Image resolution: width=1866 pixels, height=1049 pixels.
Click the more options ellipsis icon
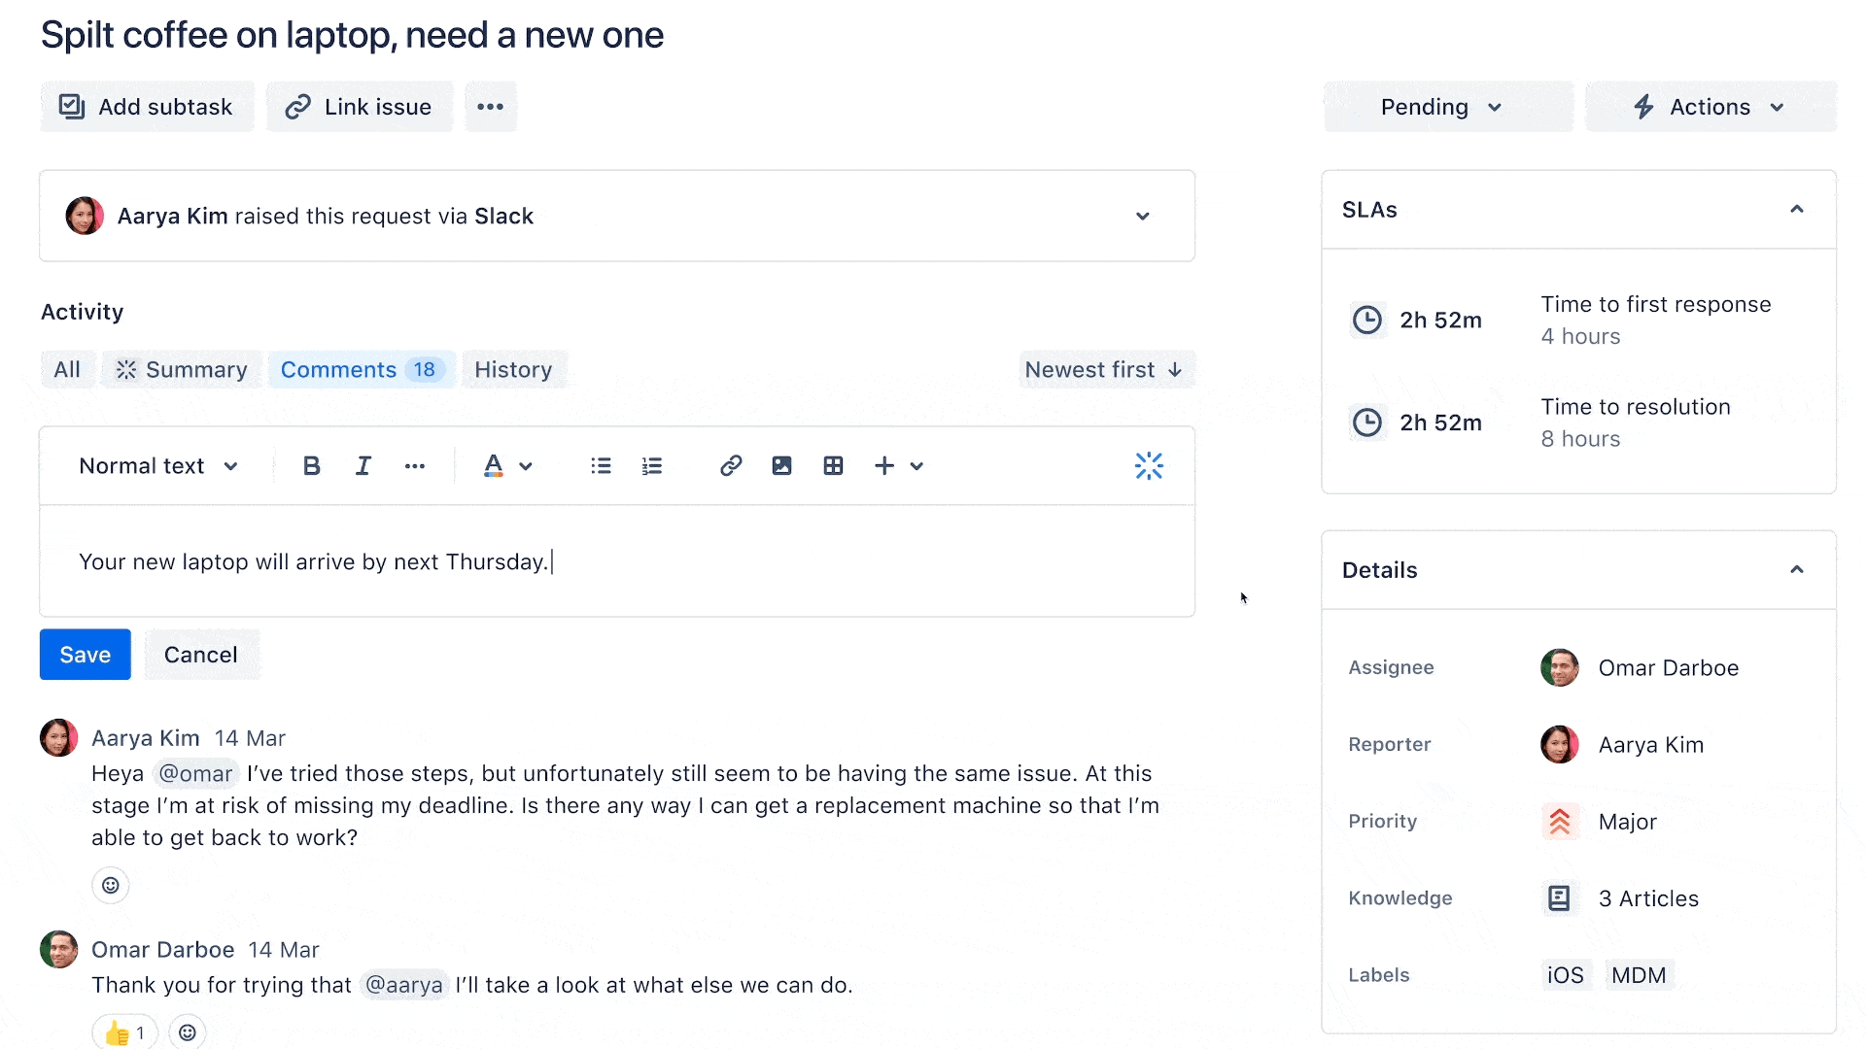(x=488, y=106)
